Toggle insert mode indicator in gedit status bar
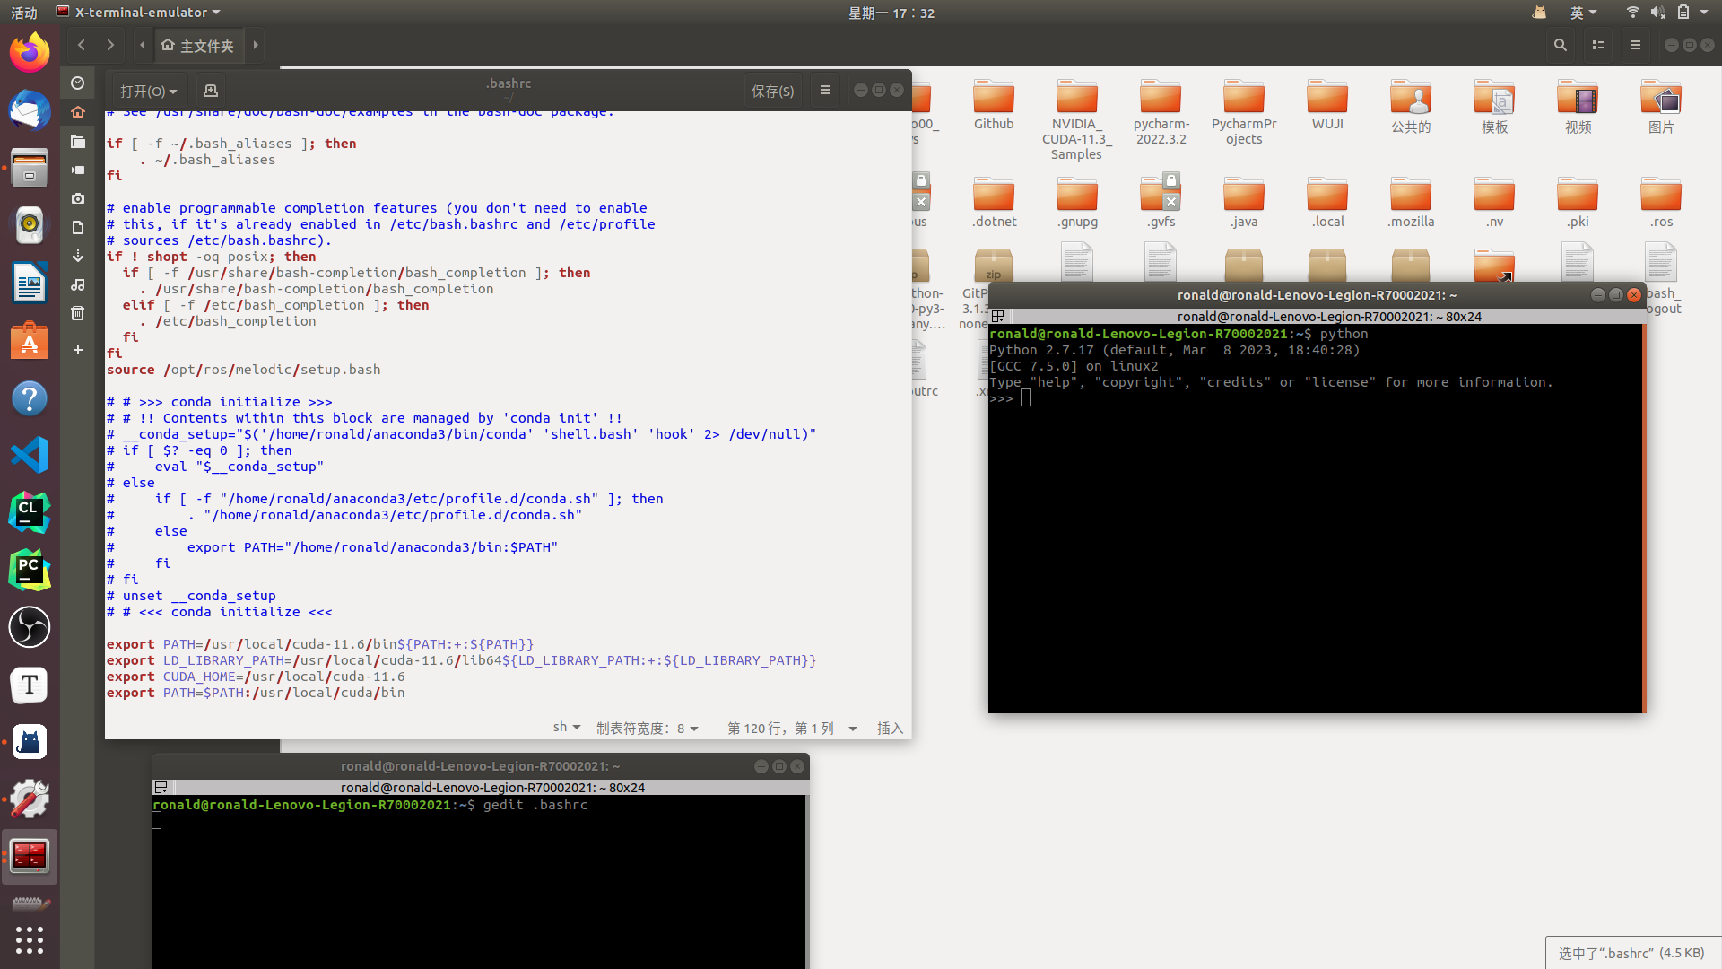 889,728
